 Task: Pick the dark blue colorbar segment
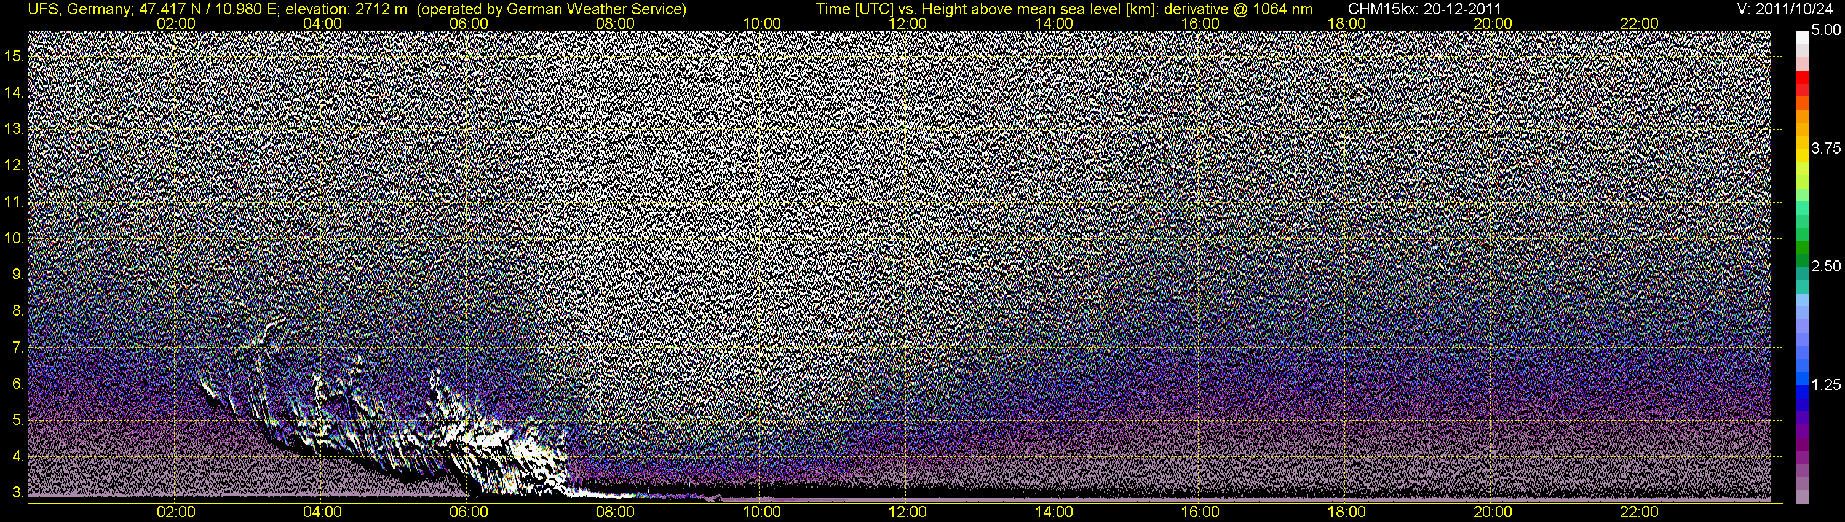(1801, 406)
